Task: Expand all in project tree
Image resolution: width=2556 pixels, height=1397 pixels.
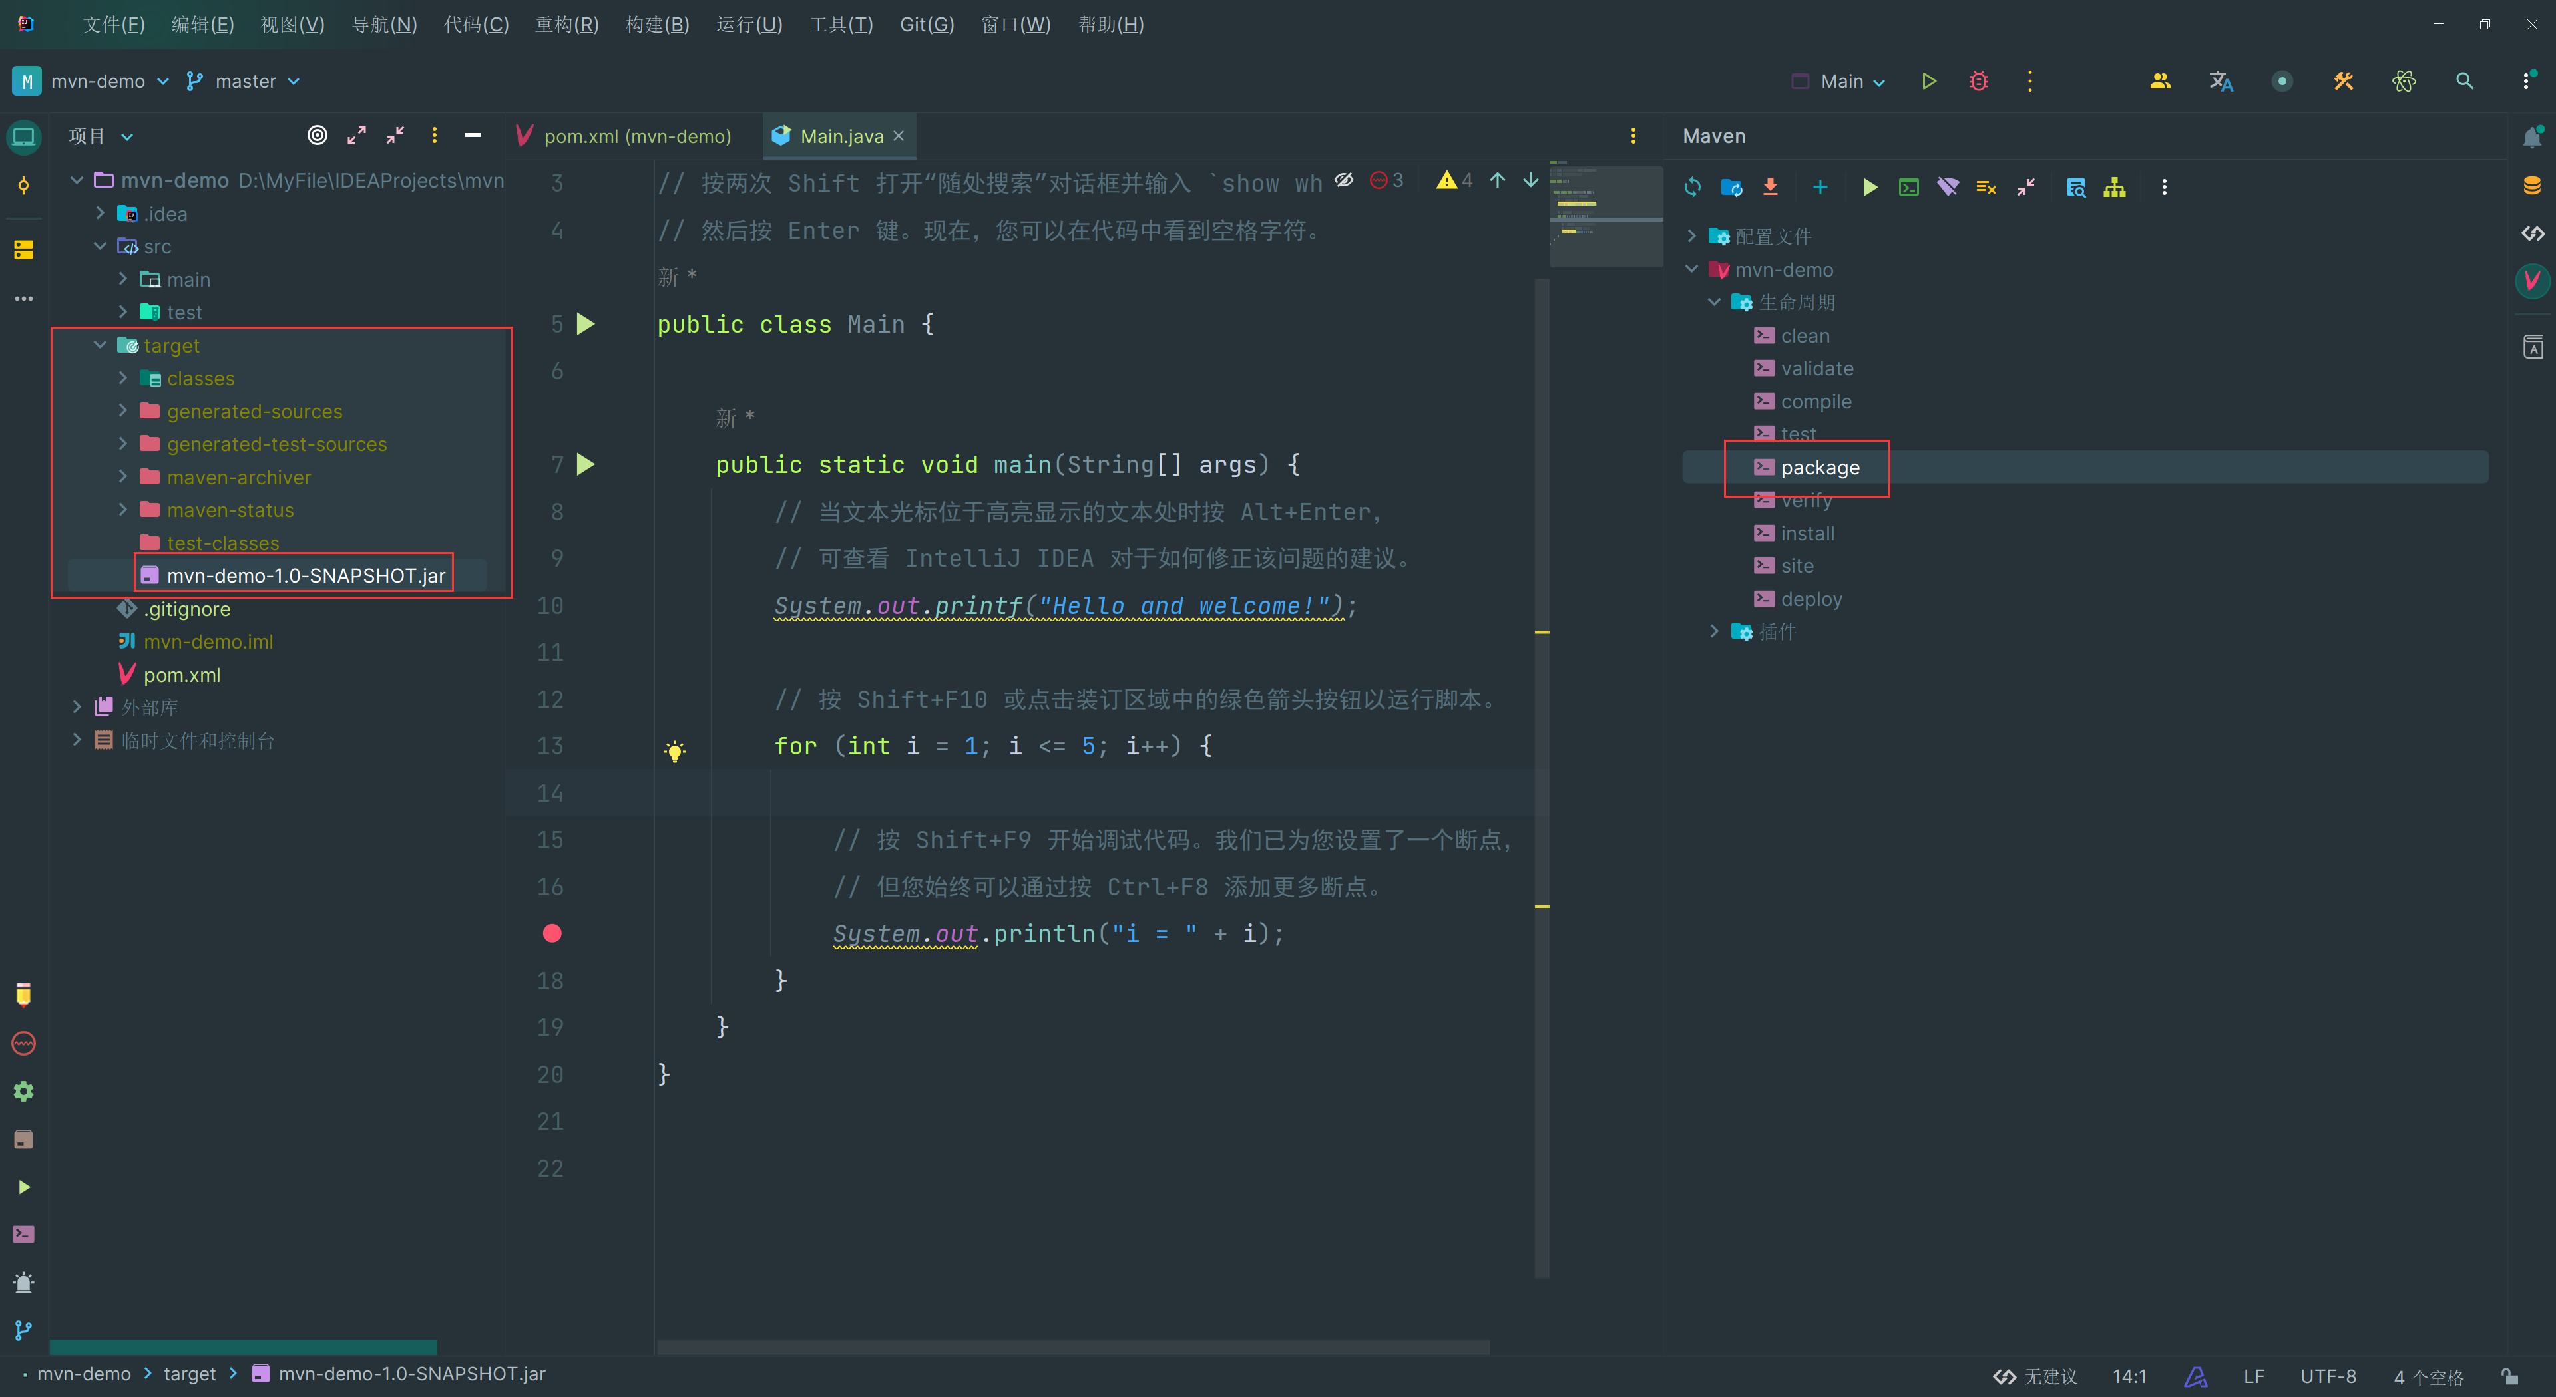Action: pyautogui.click(x=356, y=136)
